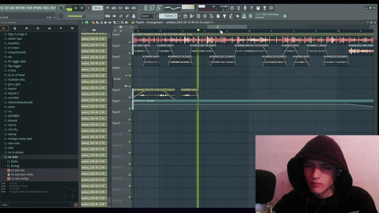Image resolution: width=379 pixels, height=213 pixels.
Task: Select the Delete tool in Playlist
Action: [x=102, y=22]
